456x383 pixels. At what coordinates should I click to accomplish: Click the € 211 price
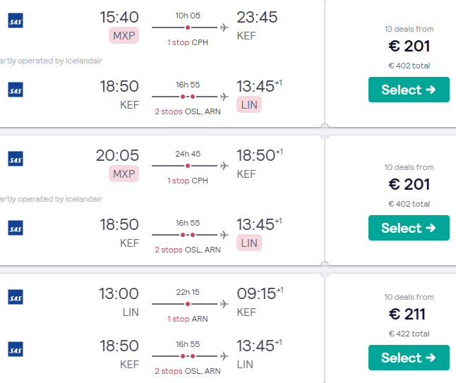tap(409, 314)
